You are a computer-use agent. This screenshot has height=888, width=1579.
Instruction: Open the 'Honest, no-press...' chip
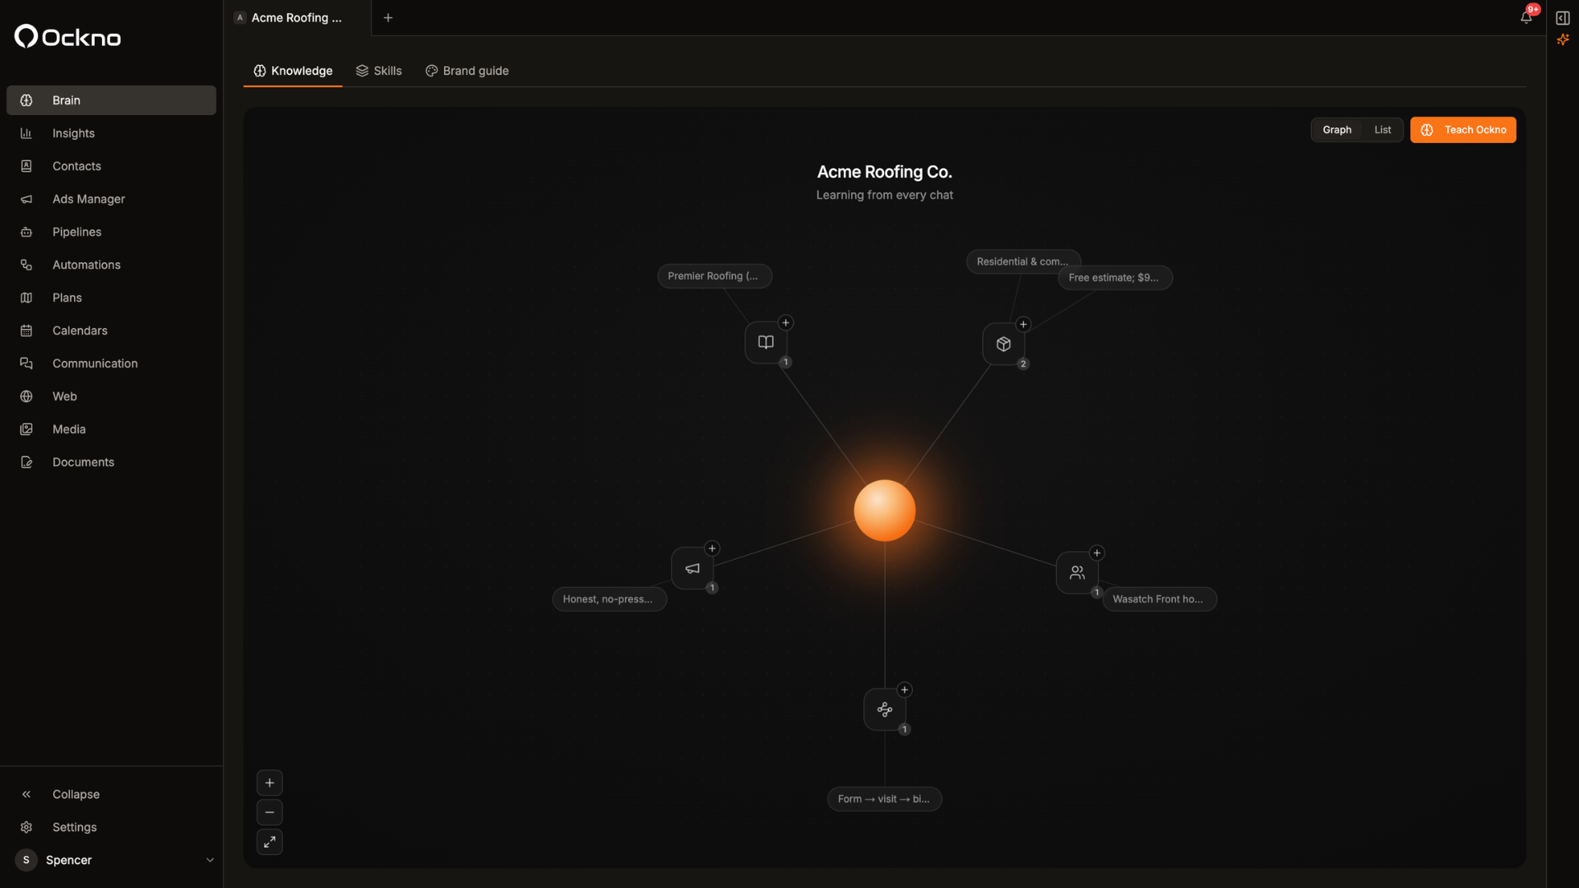(x=609, y=599)
